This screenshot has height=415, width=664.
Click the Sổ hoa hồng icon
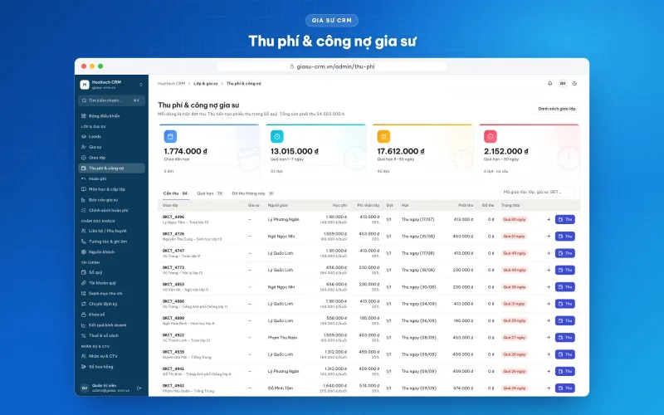(x=84, y=367)
